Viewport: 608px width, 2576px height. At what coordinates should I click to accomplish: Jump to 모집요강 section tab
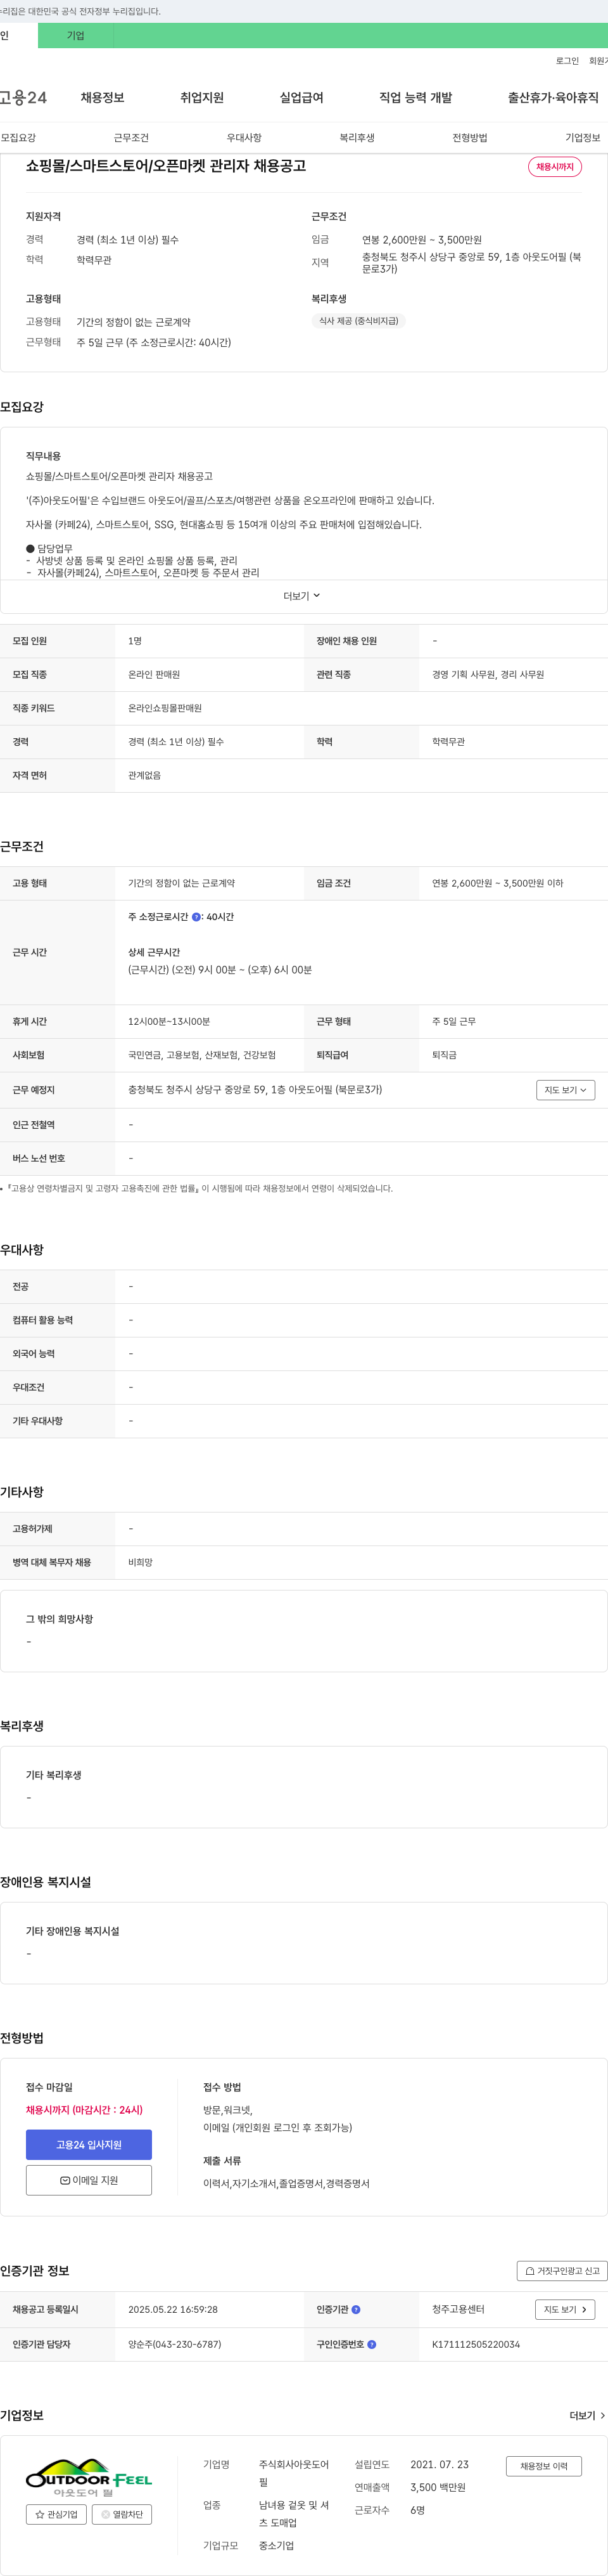click(x=18, y=138)
